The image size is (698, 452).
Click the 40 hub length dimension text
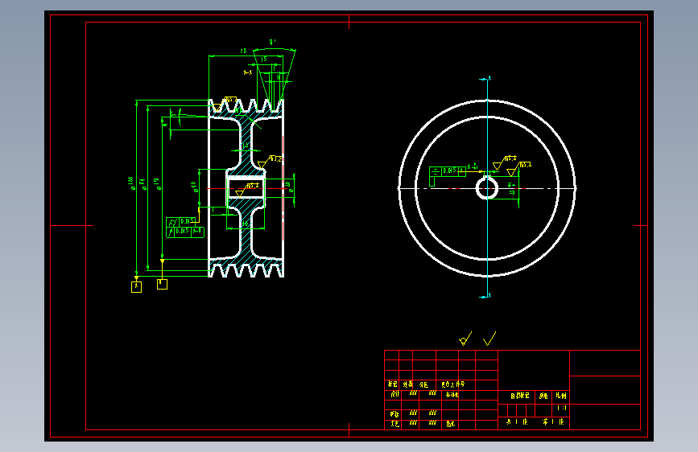[x=246, y=224]
